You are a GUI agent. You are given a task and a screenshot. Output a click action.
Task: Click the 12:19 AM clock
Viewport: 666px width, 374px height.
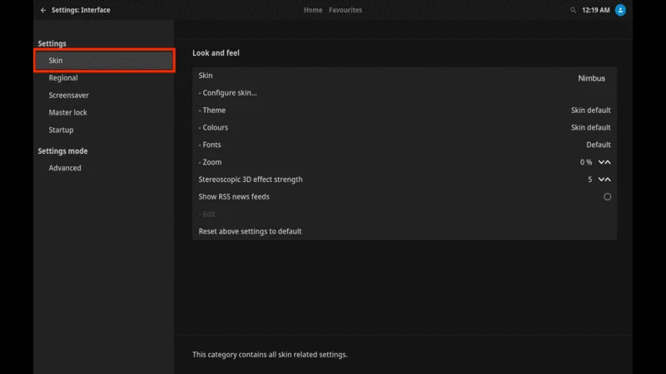coord(595,10)
